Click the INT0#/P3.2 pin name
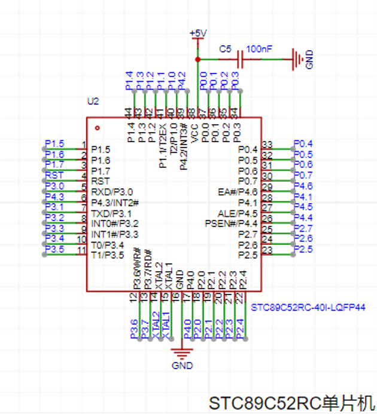The image size is (377, 414). pyautogui.click(x=115, y=224)
